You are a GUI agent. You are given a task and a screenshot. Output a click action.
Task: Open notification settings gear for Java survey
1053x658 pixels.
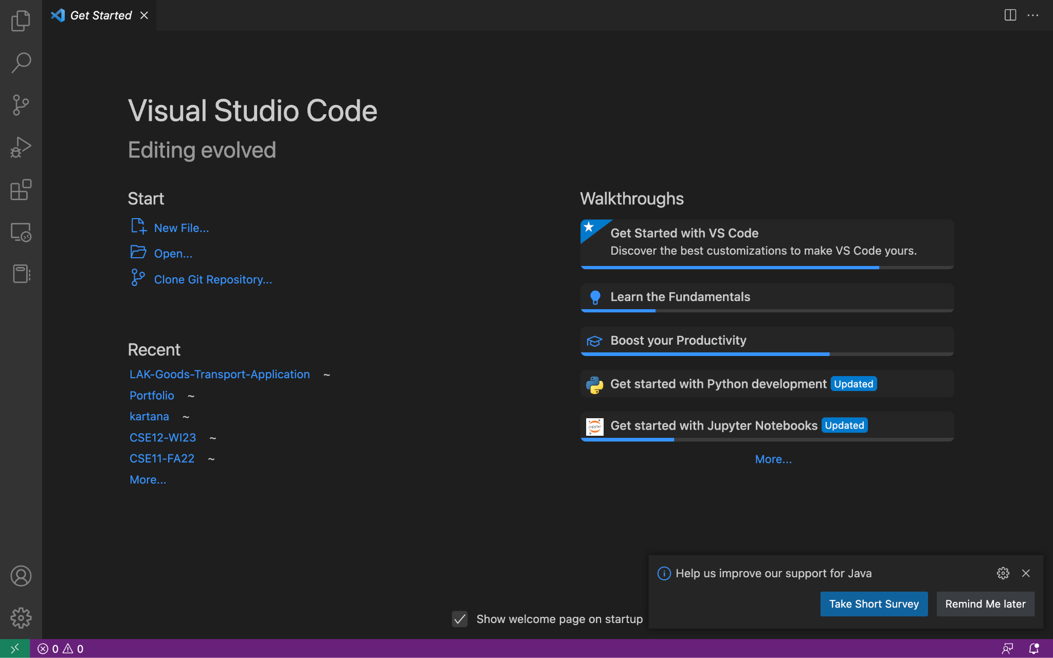click(x=1003, y=573)
